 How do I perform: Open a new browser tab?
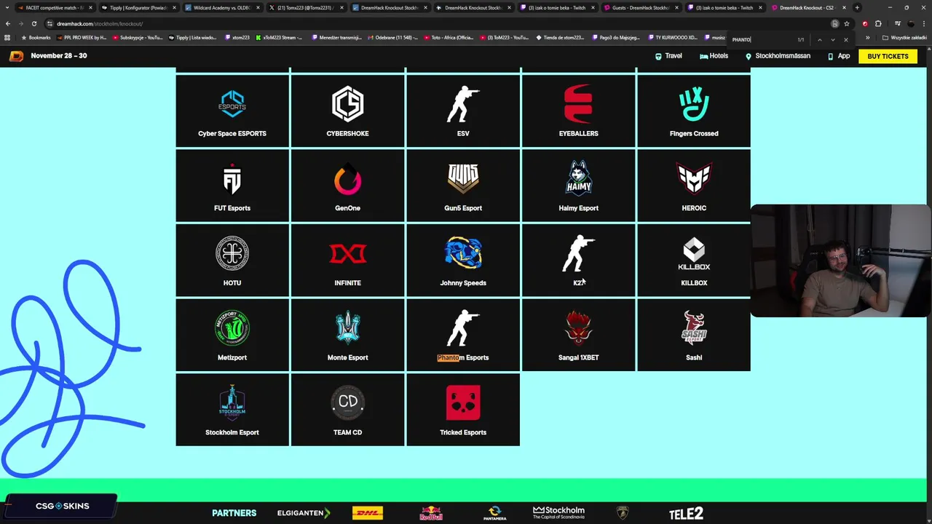[x=857, y=7]
